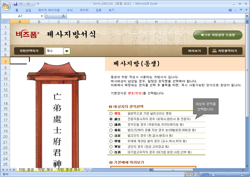This screenshot has height=177, width=250.
Task: Click the horizontal scrollbar thumb
Action: (173, 170)
